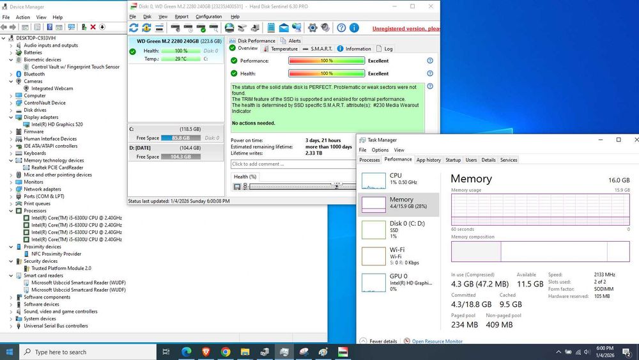Viewport: 639px width, 360px height.
Task: Collapse the DESKTOP-C933VIH root node
Action: click(4, 38)
